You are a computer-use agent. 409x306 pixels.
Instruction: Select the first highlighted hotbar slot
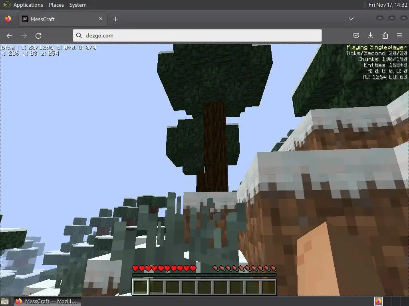[141, 287]
